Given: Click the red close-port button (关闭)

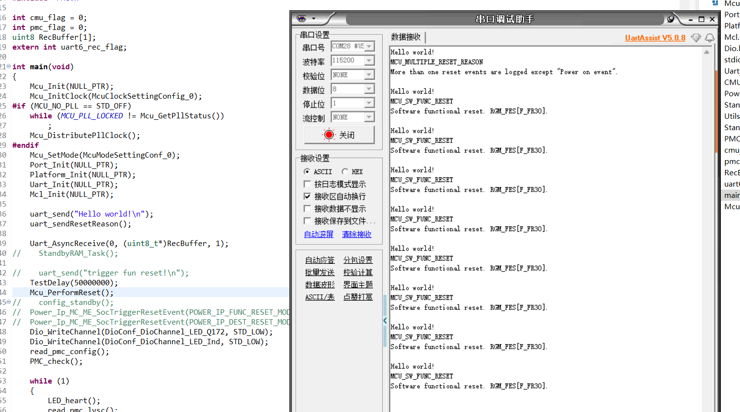Looking at the screenshot, I should coord(339,135).
